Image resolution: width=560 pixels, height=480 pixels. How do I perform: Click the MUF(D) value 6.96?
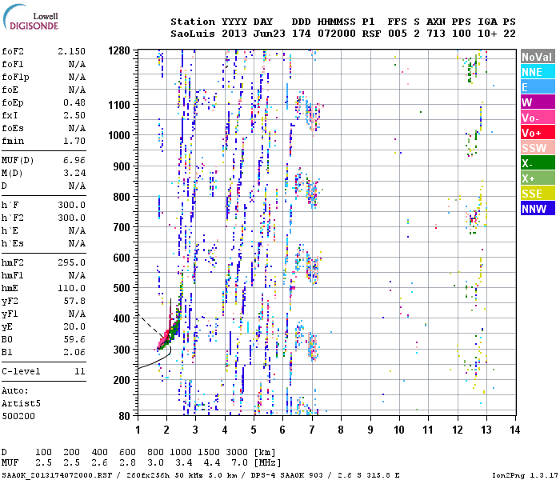[x=74, y=160]
